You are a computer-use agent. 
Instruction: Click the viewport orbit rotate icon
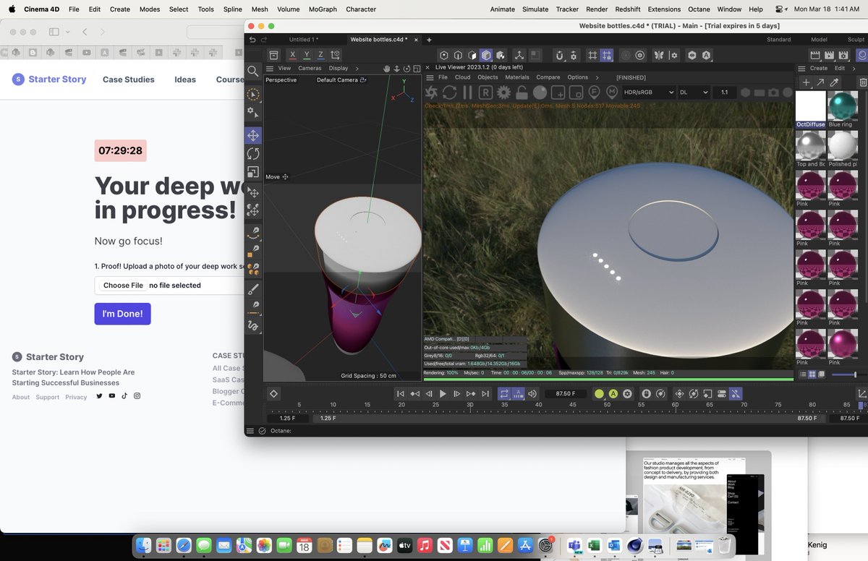[x=407, y=69]
